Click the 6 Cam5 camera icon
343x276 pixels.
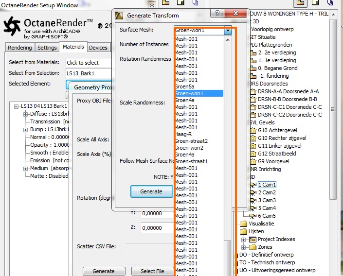[253, 216]
